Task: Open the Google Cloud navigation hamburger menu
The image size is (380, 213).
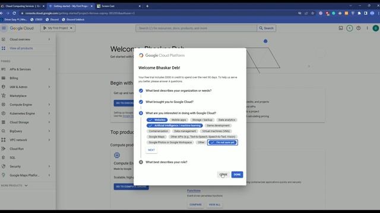Action: click(x=4, y=28)
